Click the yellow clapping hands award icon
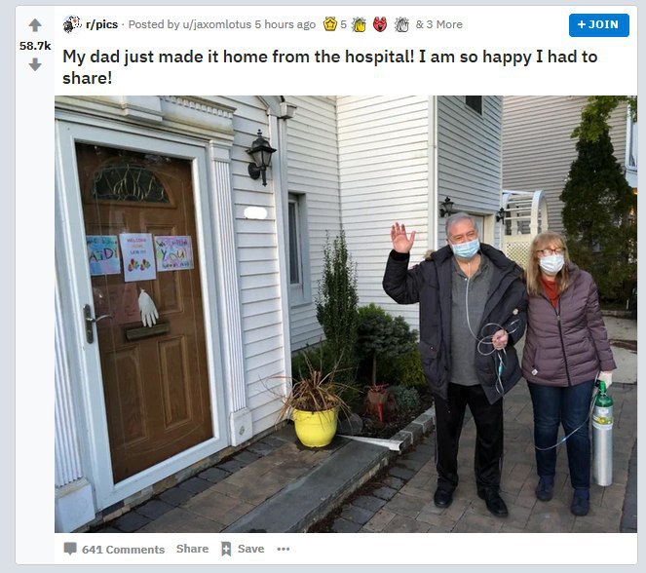This screenshot has height=573, width=646. tap(359, 24)
